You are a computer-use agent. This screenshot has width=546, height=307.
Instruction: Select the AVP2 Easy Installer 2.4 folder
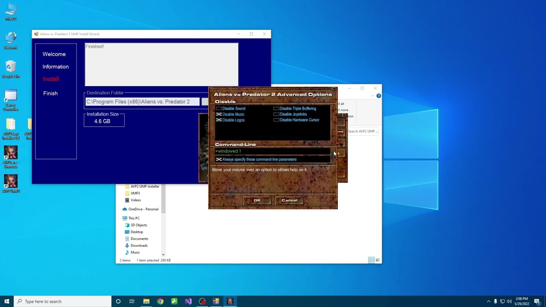pyautogui.click(x=11, y=129)
